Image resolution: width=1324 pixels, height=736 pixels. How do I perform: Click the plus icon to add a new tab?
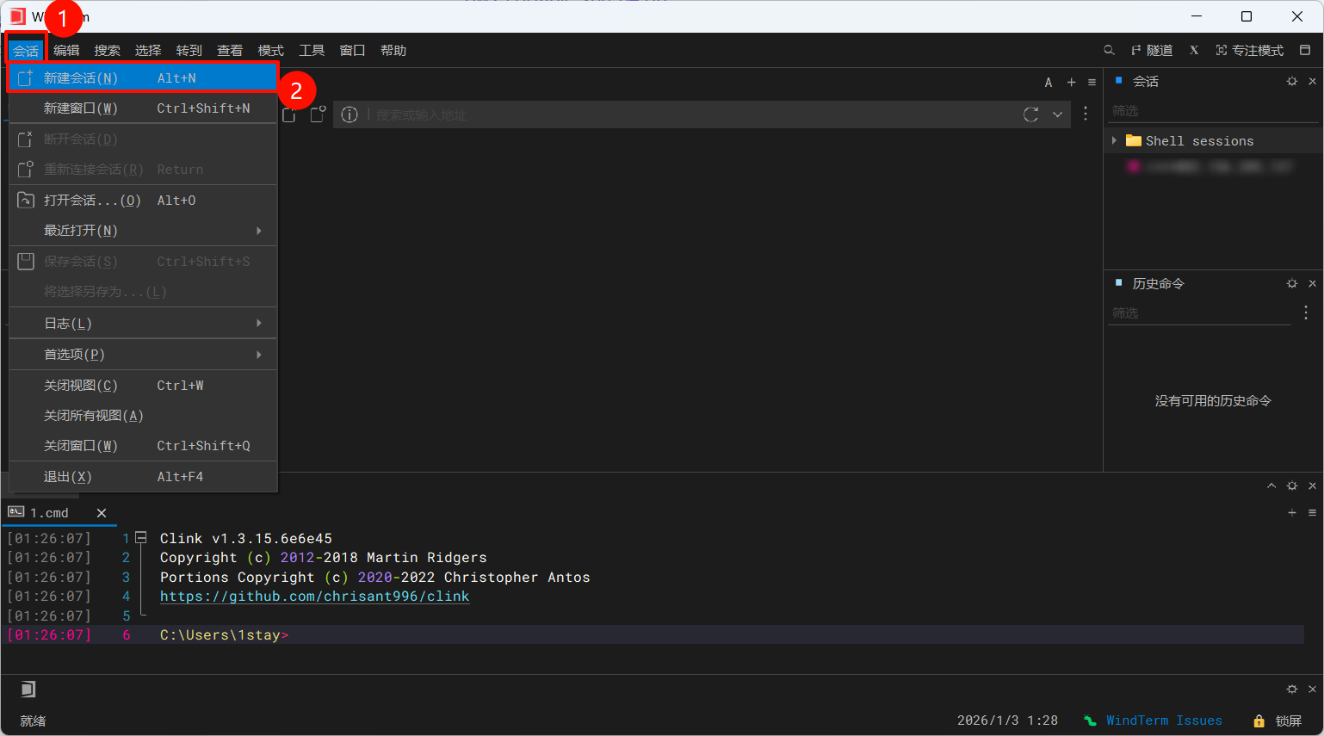click(1071, 83)
